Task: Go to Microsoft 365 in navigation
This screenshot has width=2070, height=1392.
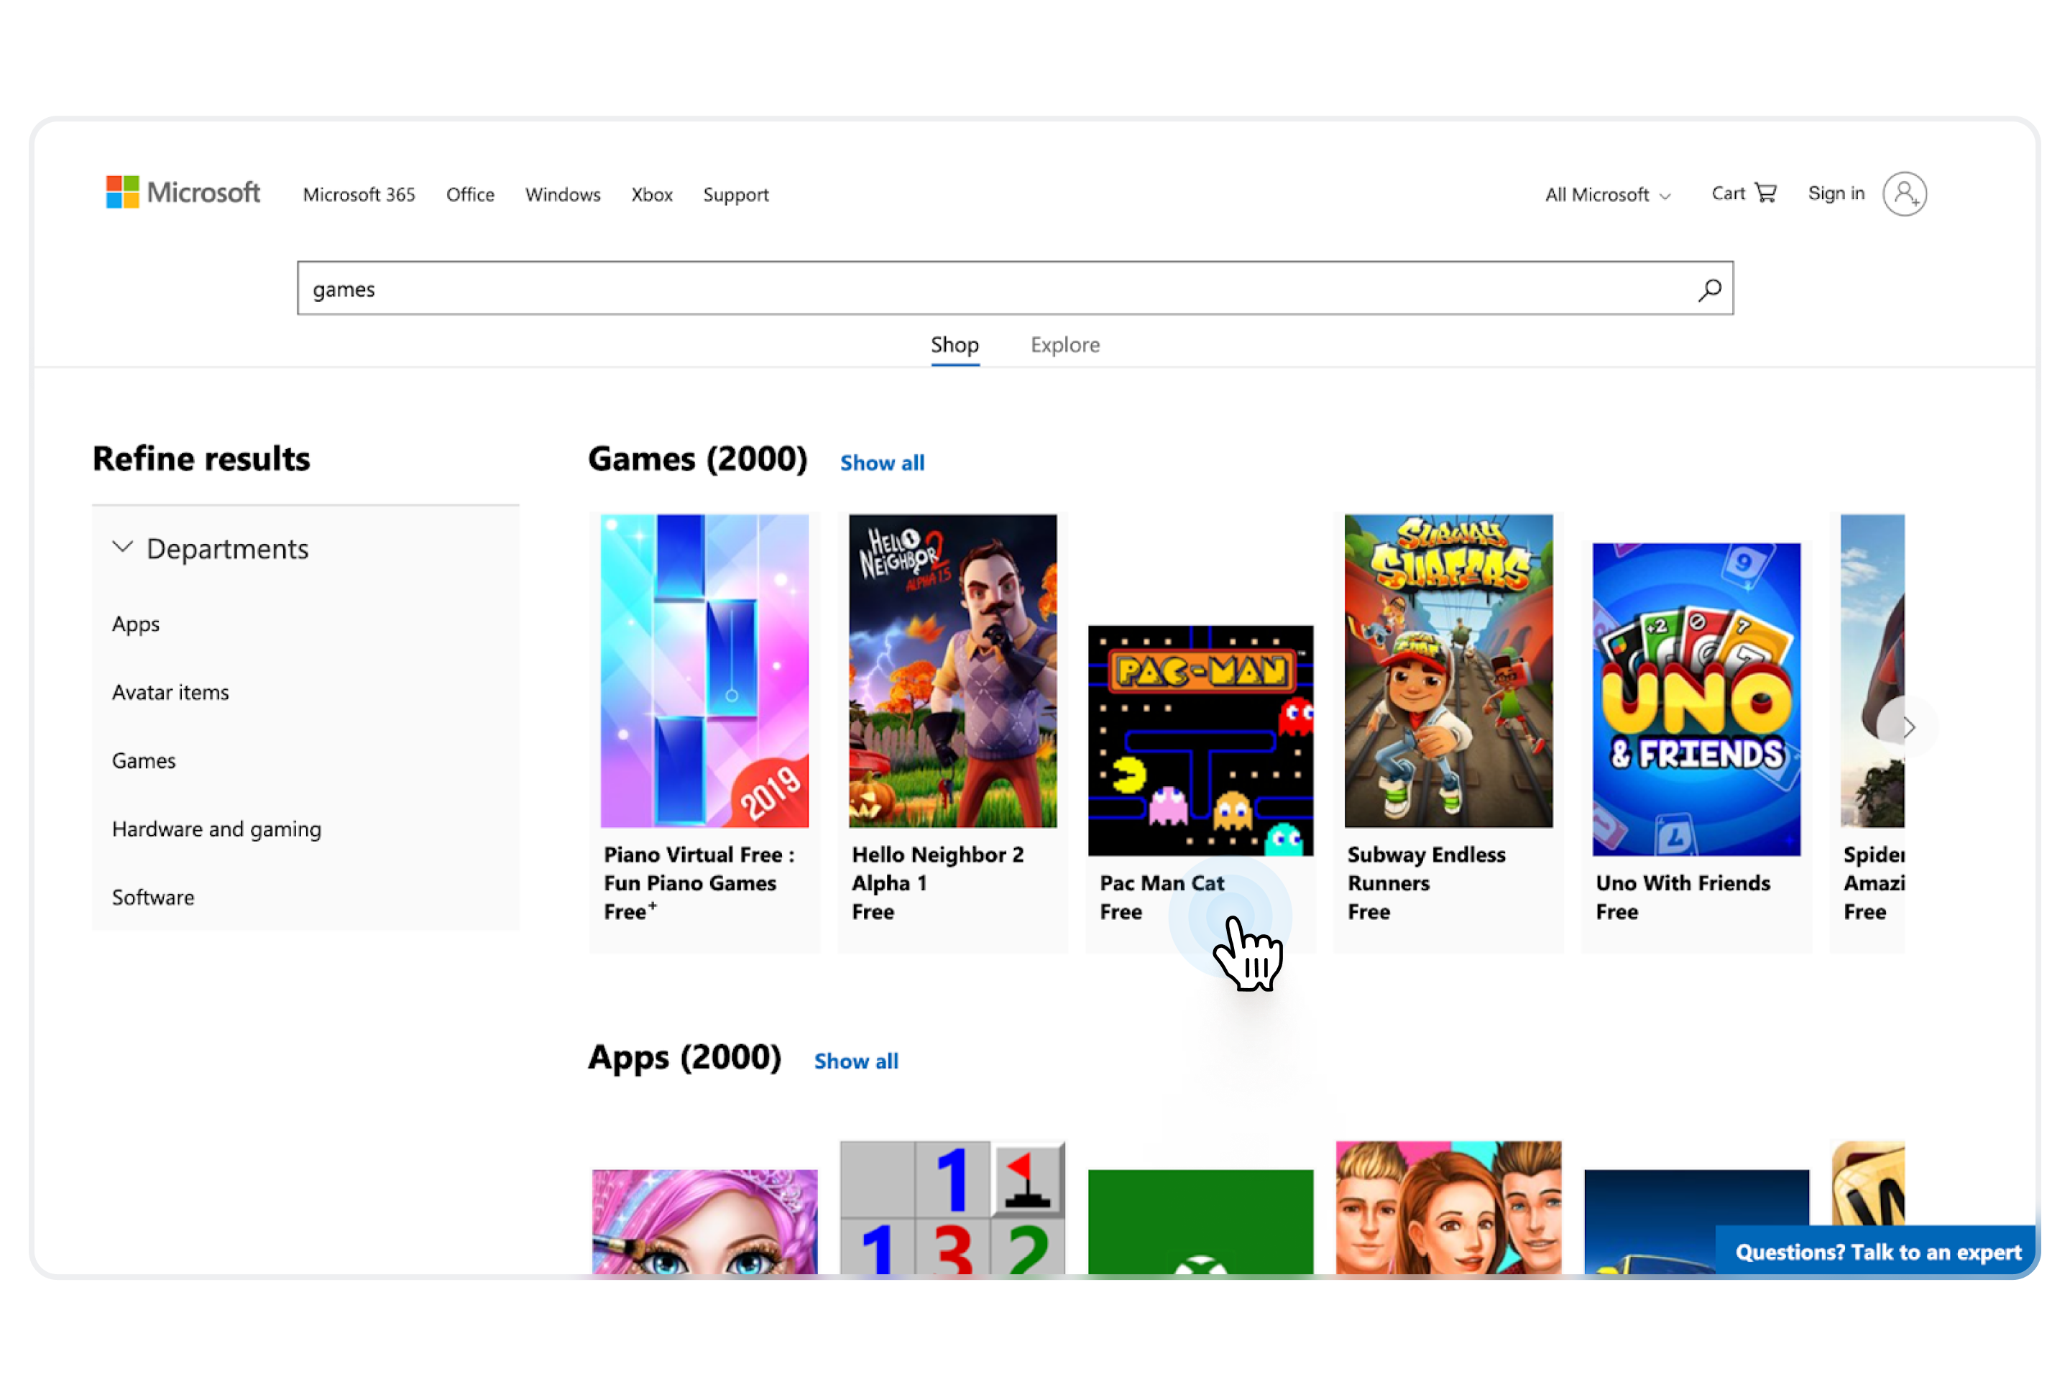Action: (x=359, y=195)
